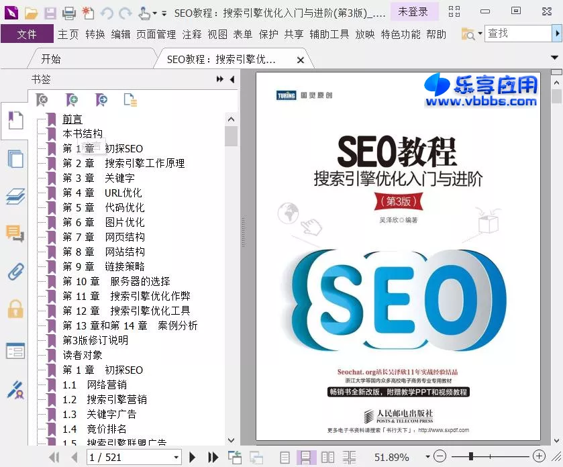Viewport: 563px width, 467px height.
Task: Go to 第 12 章 搜索引擎优化工具 bookmark
Action: [126, 311]
